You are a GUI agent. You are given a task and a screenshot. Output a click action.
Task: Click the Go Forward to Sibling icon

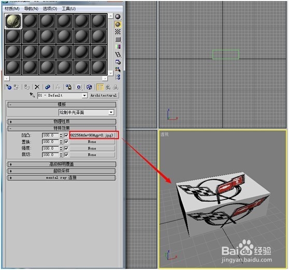click(115, 87)
